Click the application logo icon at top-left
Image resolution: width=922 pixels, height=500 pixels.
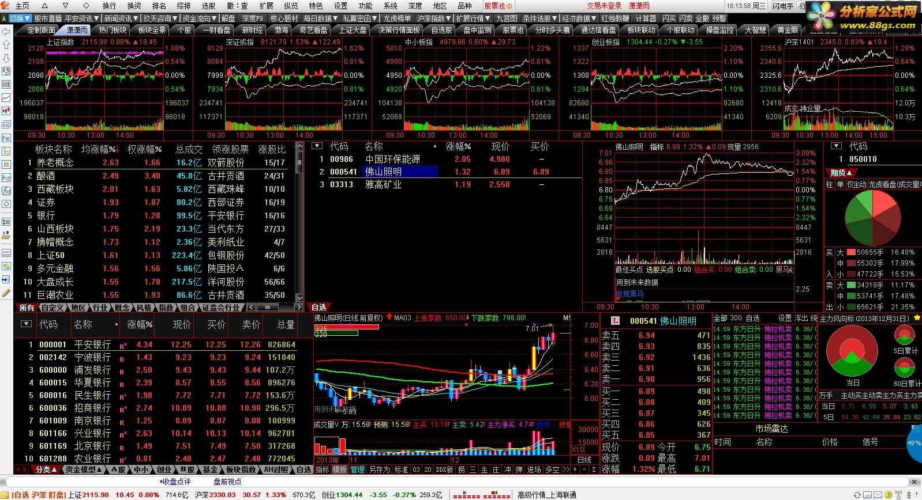(x=5, y=5)
